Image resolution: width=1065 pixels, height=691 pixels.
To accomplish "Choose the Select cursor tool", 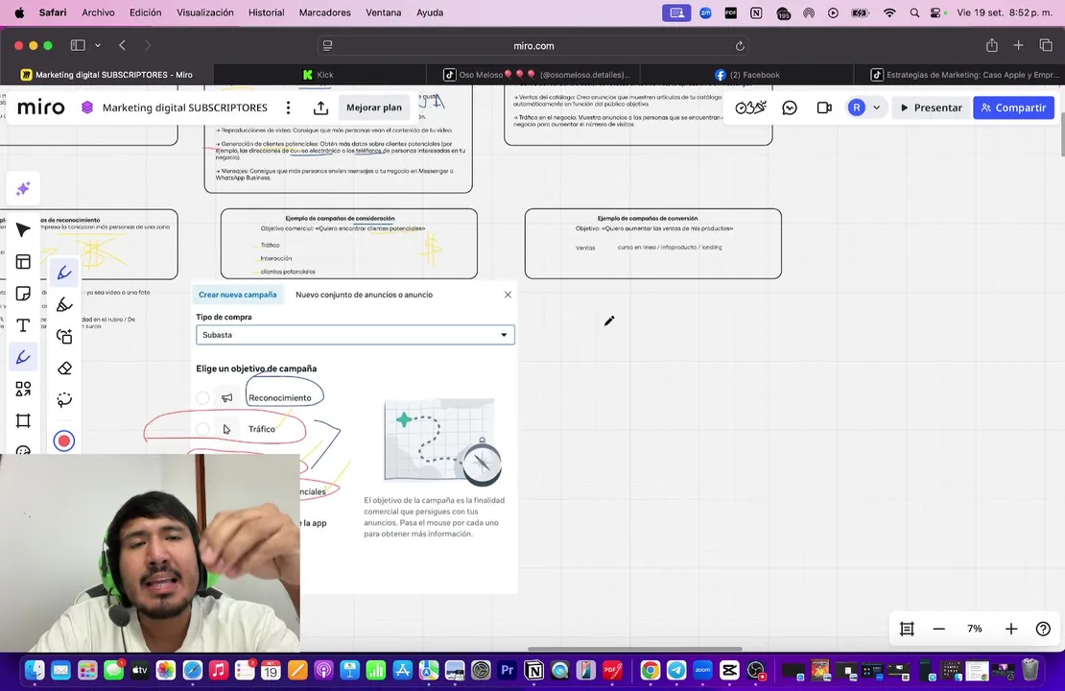I will tap(23, 230).
